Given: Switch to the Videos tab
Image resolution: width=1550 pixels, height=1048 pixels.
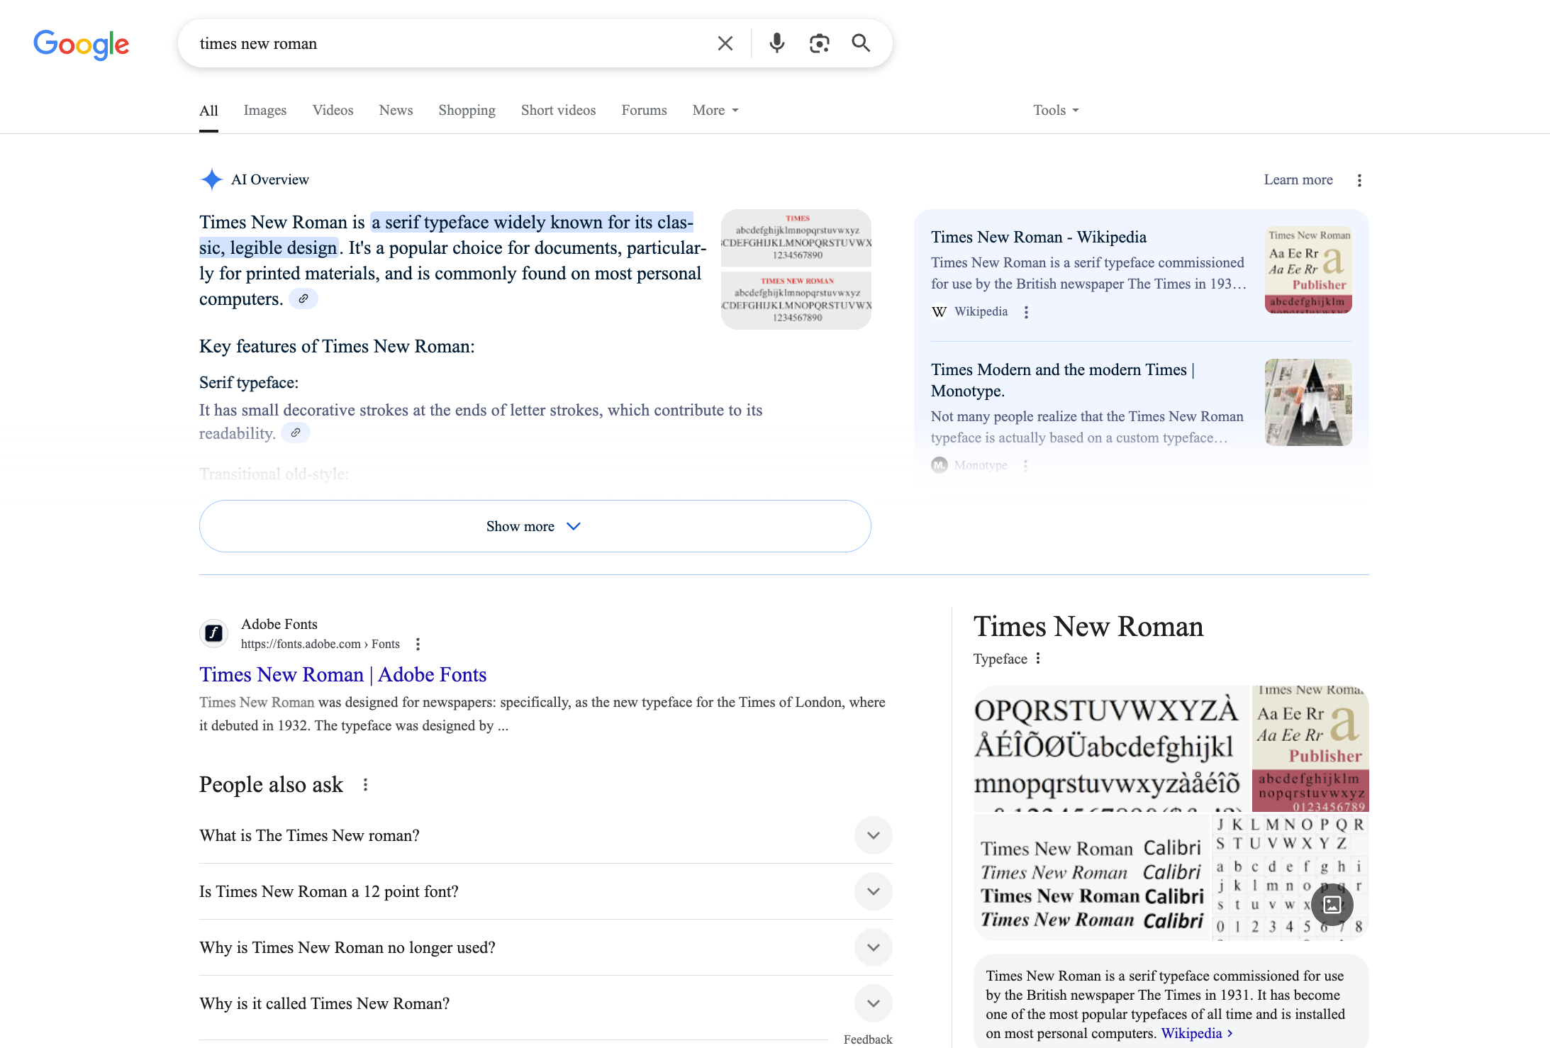Looking at the screenshot, I should coord(333,110).
